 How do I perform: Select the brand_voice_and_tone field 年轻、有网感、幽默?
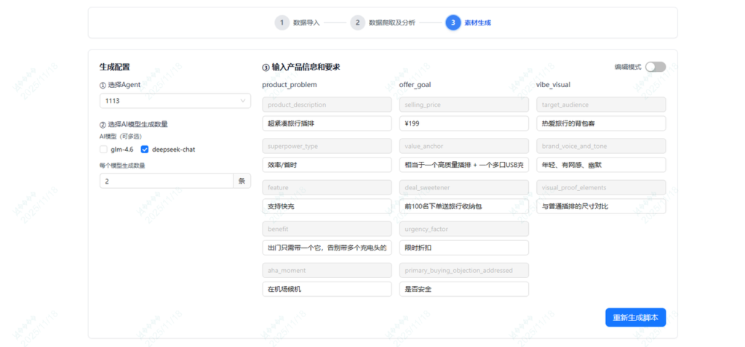[600, 165]
